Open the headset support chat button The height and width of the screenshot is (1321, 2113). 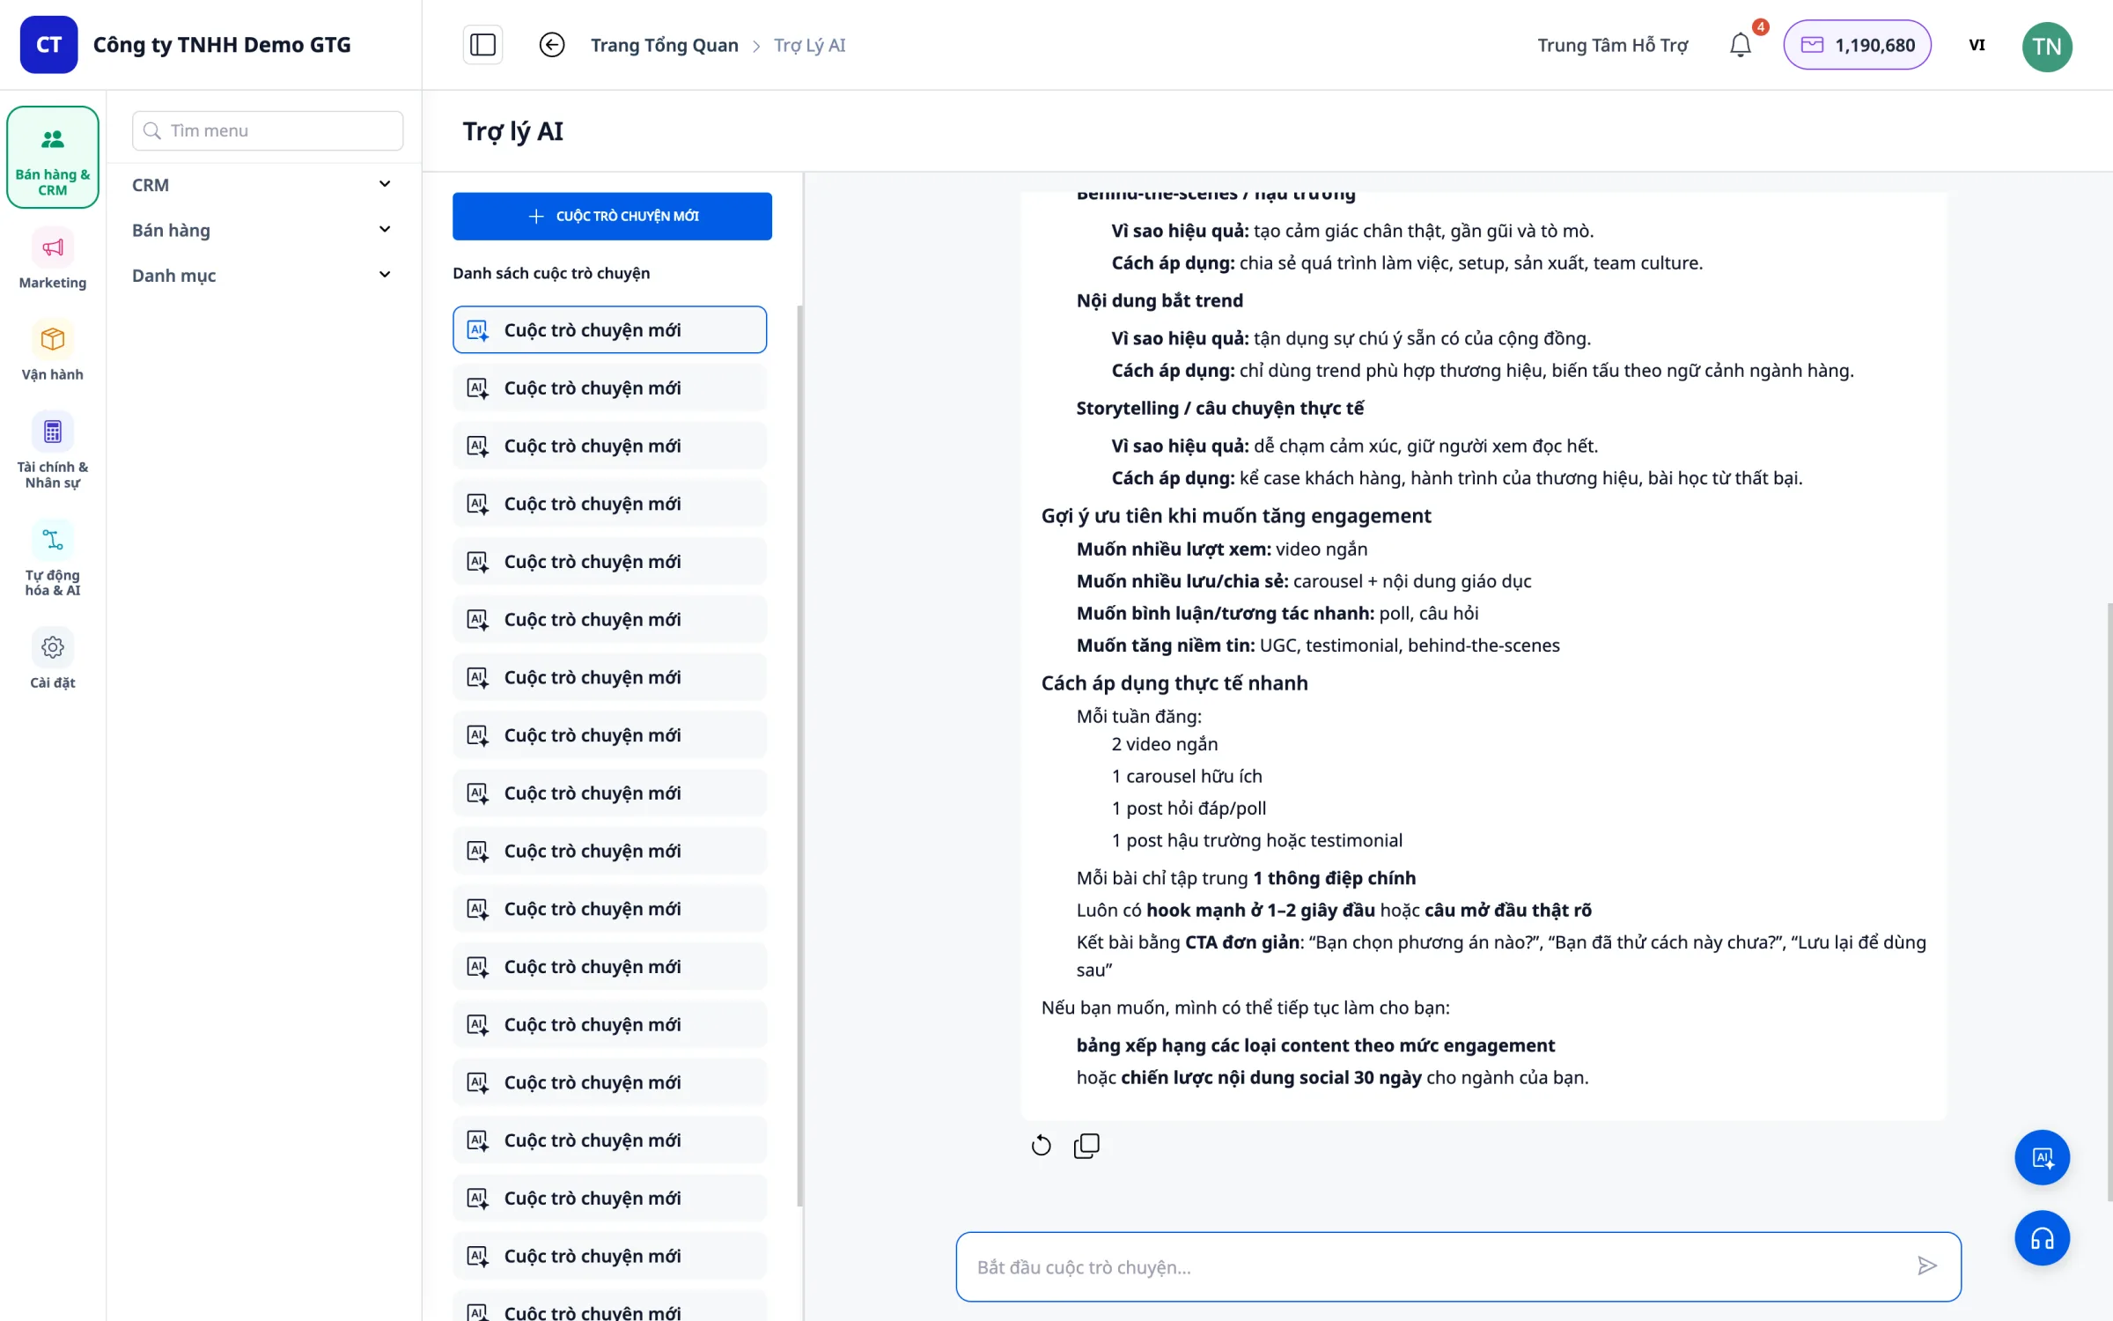click(x=2042, y=1238)
